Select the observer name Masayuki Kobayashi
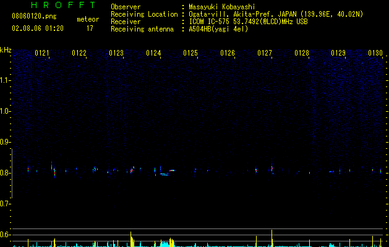The image size is (389, 247). (222, 7)
